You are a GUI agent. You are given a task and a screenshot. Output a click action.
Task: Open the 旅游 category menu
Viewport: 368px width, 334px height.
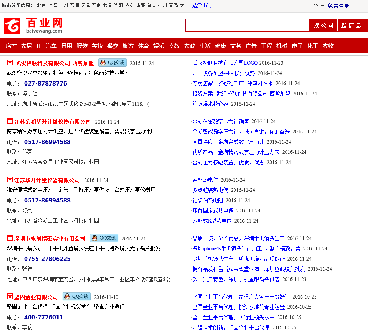[128, 46]
